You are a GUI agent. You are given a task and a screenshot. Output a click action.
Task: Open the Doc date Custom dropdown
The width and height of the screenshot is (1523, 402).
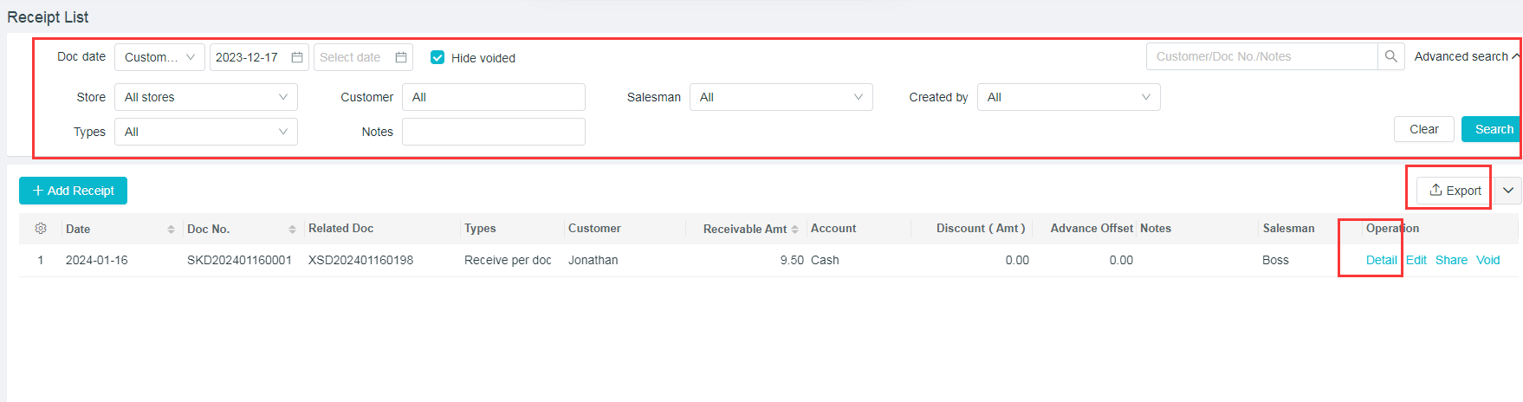point(159,57)
